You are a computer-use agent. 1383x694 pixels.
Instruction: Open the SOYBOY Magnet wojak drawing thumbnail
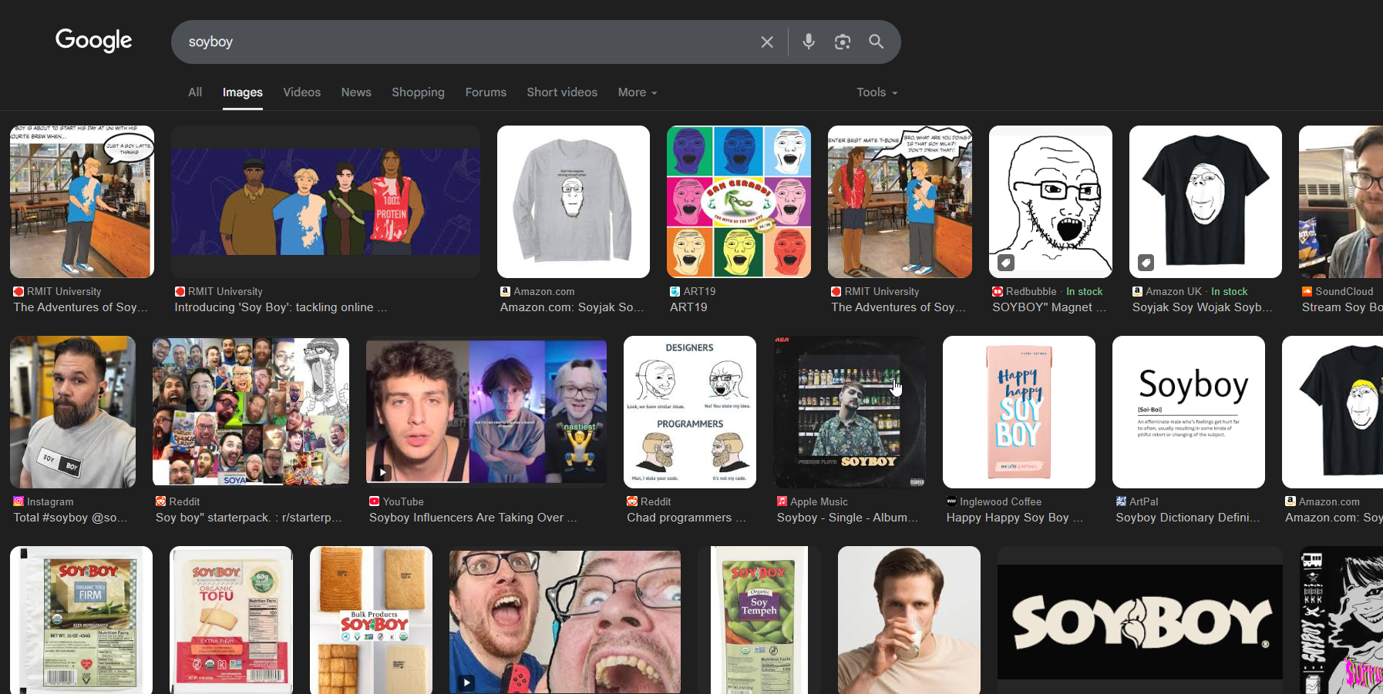(x=1051, y=202)
